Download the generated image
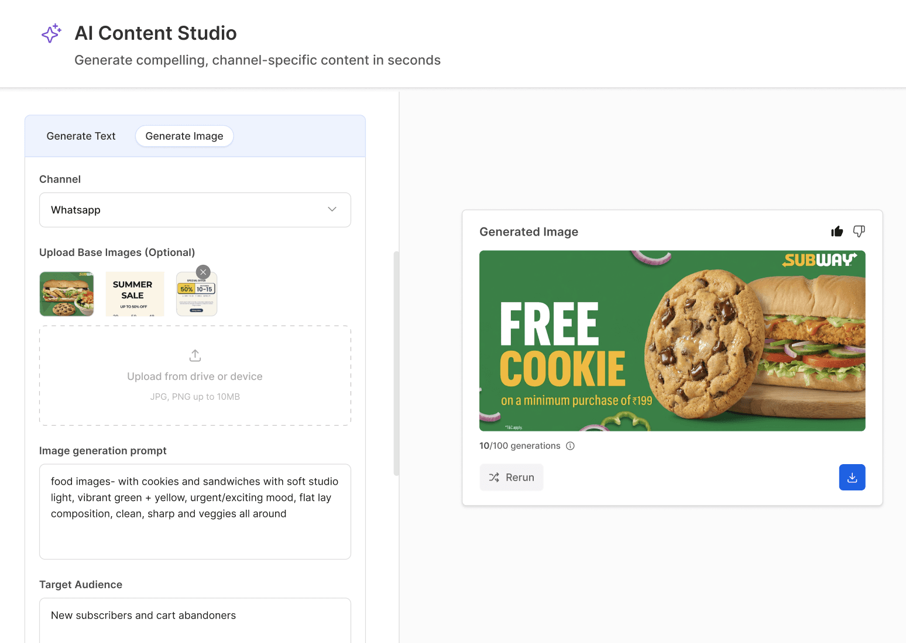Screen dimensions: 906x643 pos(852,478)
